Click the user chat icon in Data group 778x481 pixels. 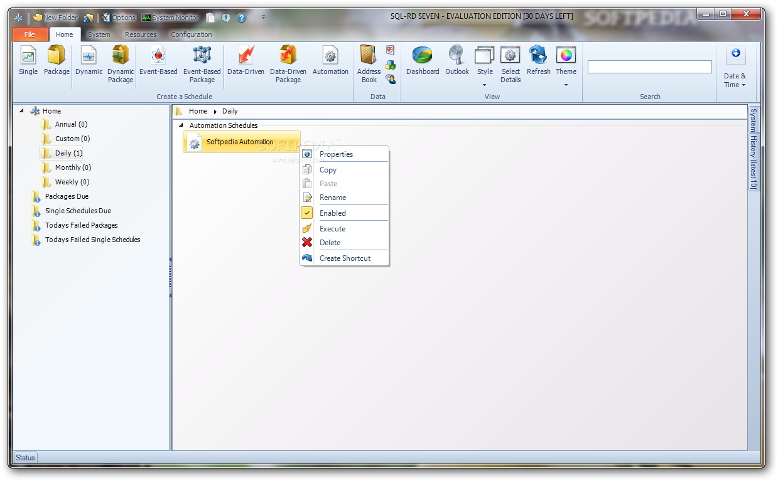391,79
